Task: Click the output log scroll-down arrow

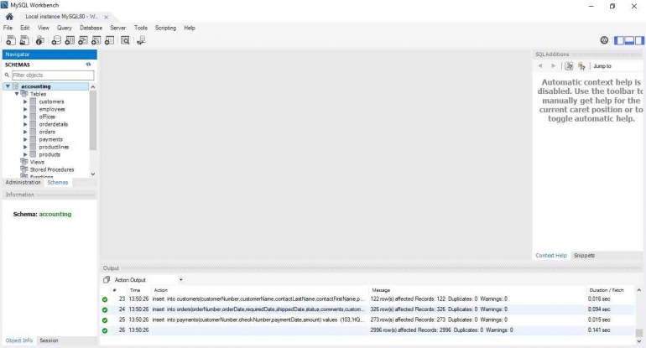Action: 638,341
